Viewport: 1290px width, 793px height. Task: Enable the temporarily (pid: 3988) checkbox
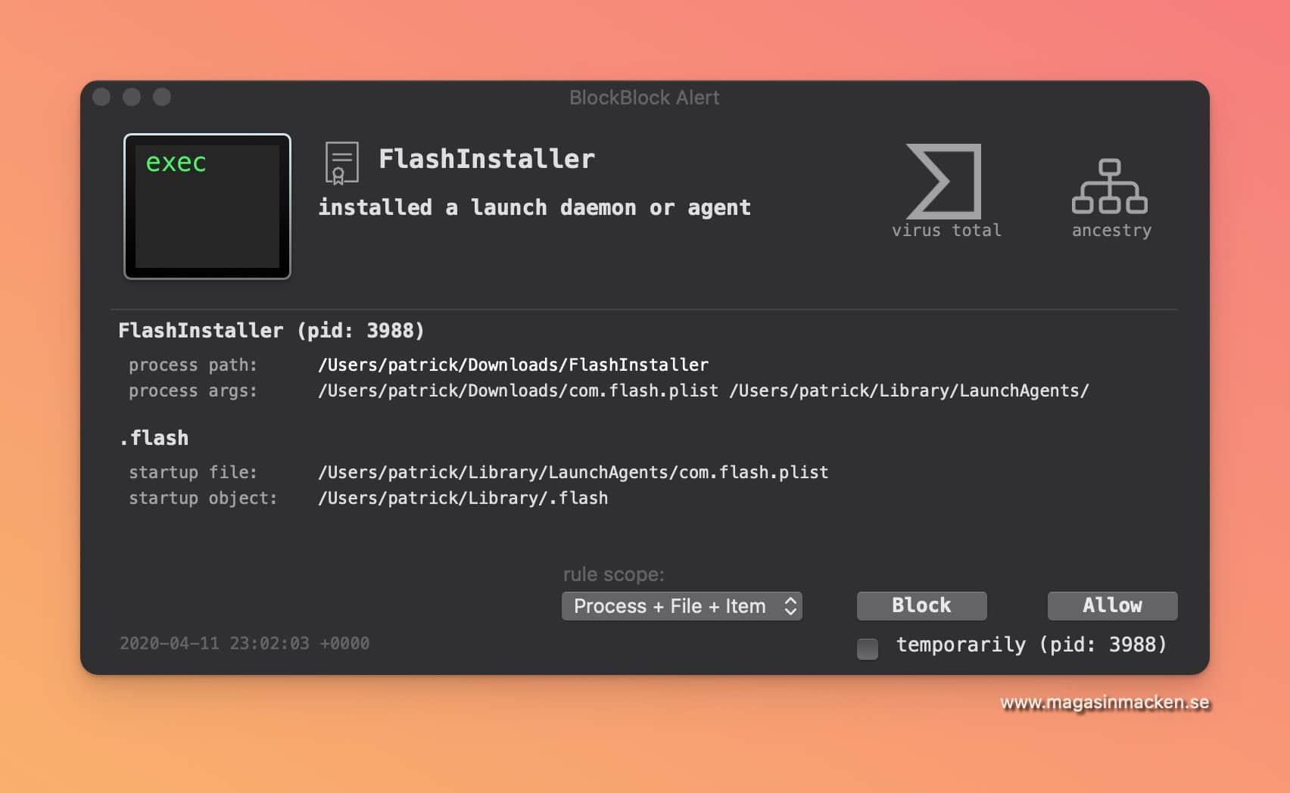[x=868, y=648]
